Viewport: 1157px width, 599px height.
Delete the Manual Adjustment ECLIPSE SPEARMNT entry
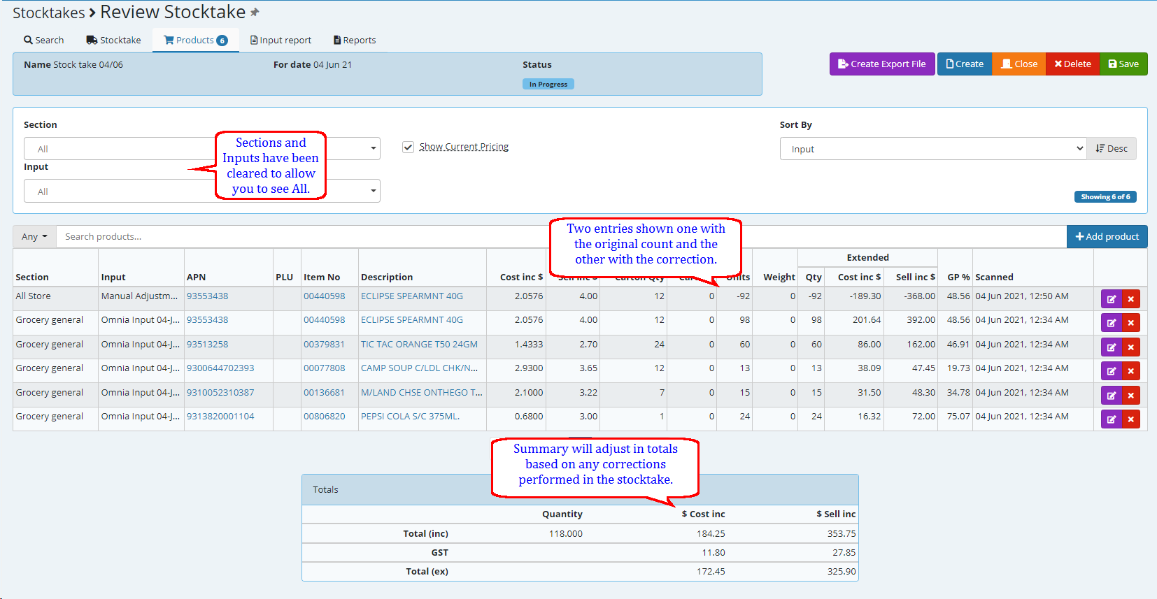[x=1130, y=299]
